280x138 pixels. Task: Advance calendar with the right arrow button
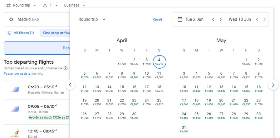[x=273, y=85]
